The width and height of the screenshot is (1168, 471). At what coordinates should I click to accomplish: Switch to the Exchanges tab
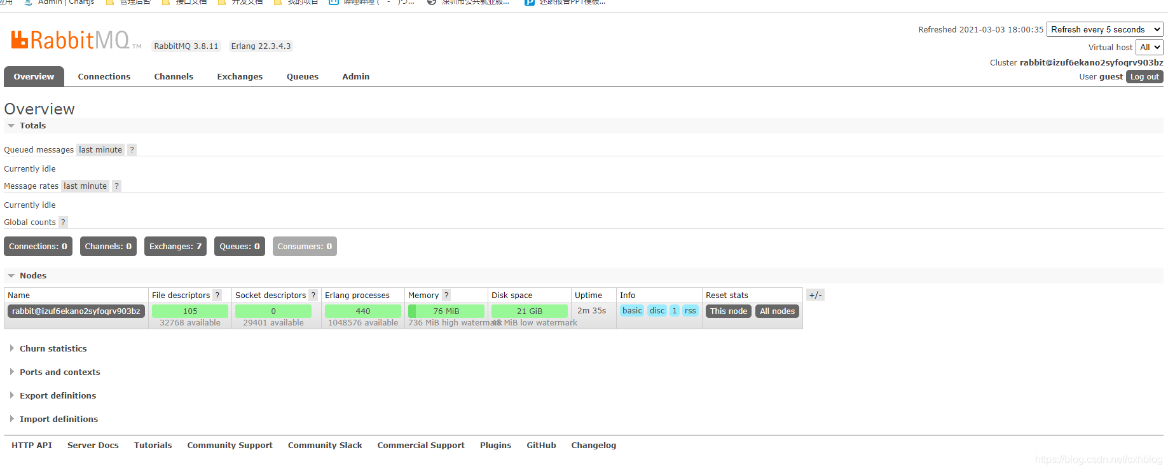pos(240,77)
